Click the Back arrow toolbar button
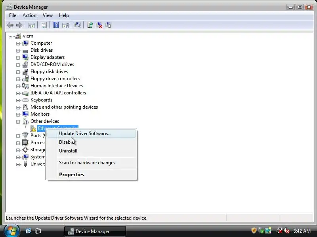The image size is (317, 237). point(10,25)
